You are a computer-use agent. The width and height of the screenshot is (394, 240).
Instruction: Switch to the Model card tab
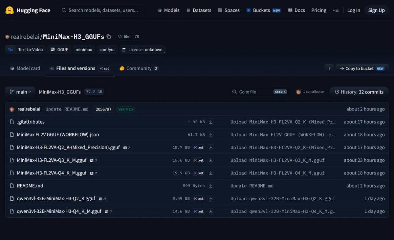click(25, 68)
